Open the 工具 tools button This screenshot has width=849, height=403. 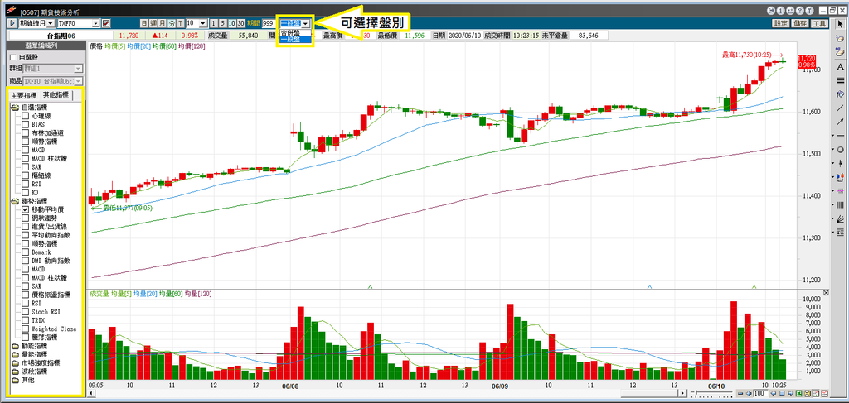pos(819,23)
